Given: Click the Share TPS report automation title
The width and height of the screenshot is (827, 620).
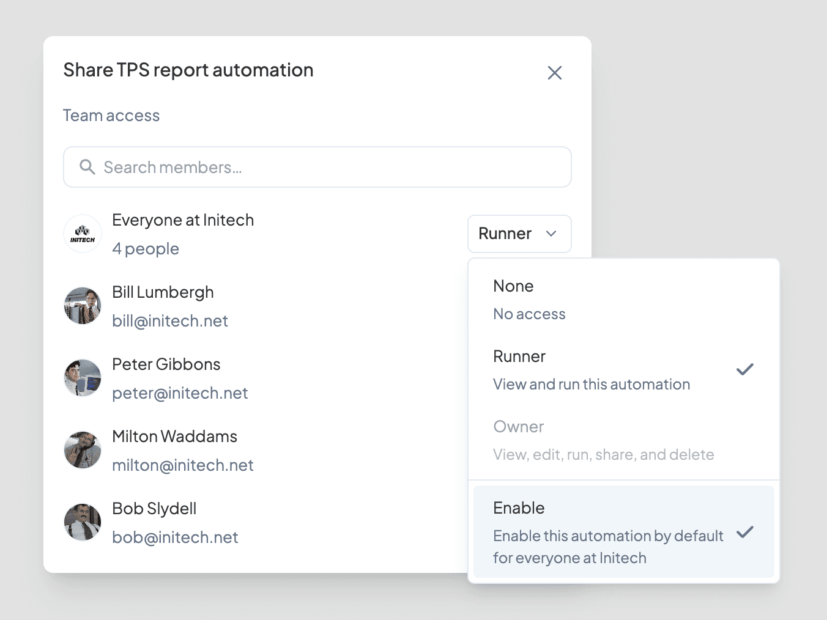Looking at the screenshot, I should coord(188,70).
